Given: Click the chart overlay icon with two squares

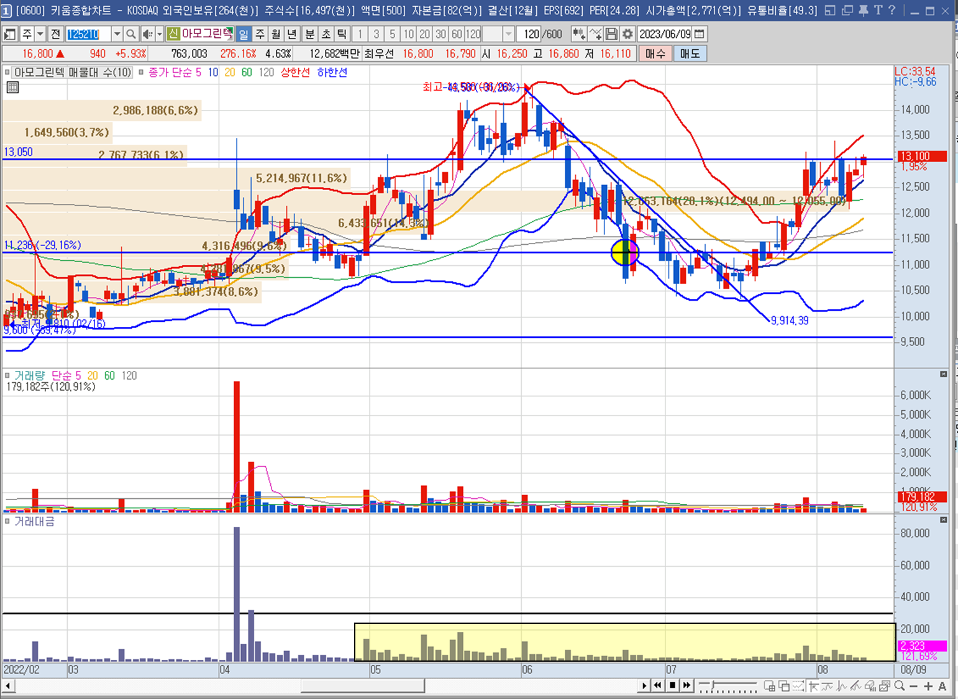Looking at the screenshot, I should 784,686.
